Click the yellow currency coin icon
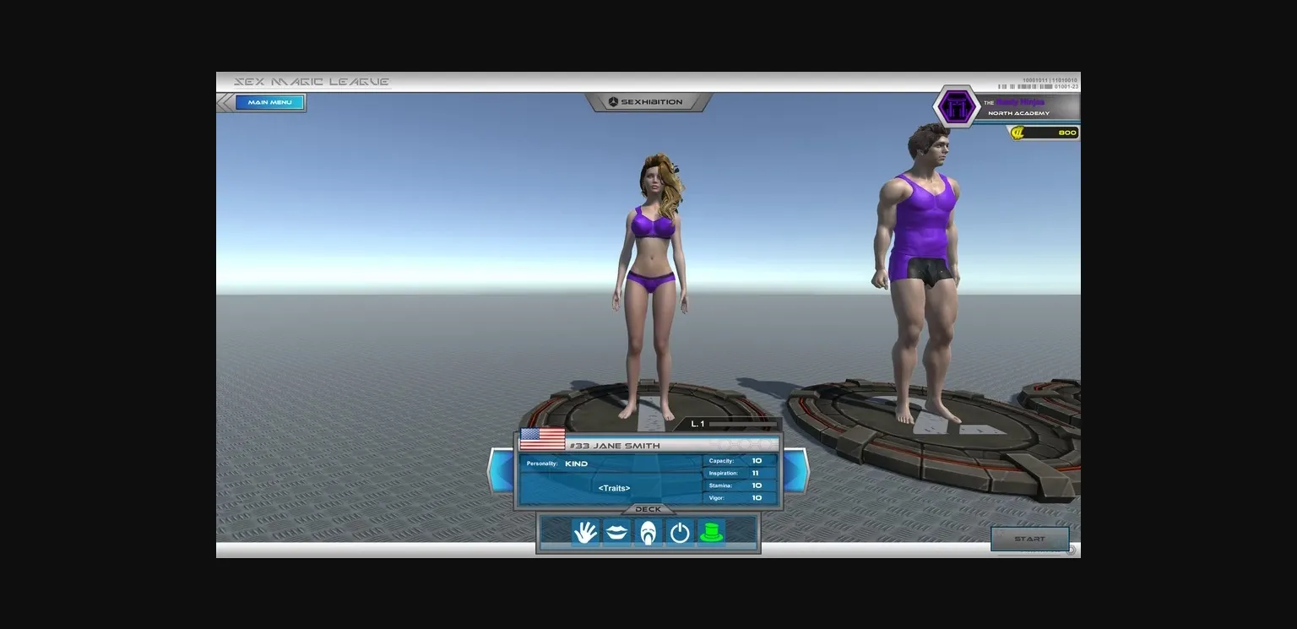 tap(1018, 133)
